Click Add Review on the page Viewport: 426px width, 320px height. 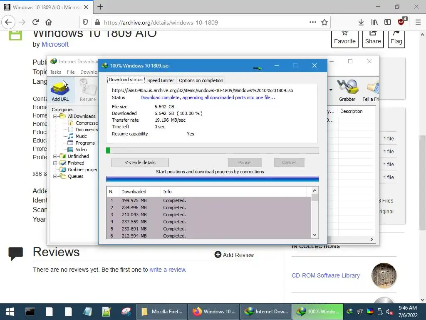[234, 255]
